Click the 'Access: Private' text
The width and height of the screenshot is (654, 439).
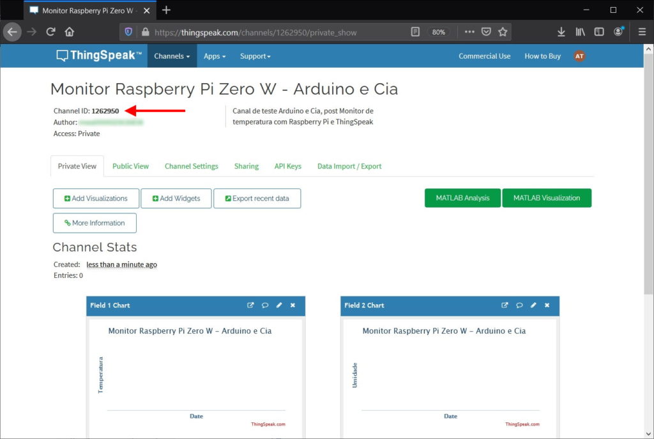coord(77,134)
